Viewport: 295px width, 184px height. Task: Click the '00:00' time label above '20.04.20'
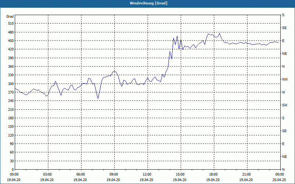(x=280, y=174)
